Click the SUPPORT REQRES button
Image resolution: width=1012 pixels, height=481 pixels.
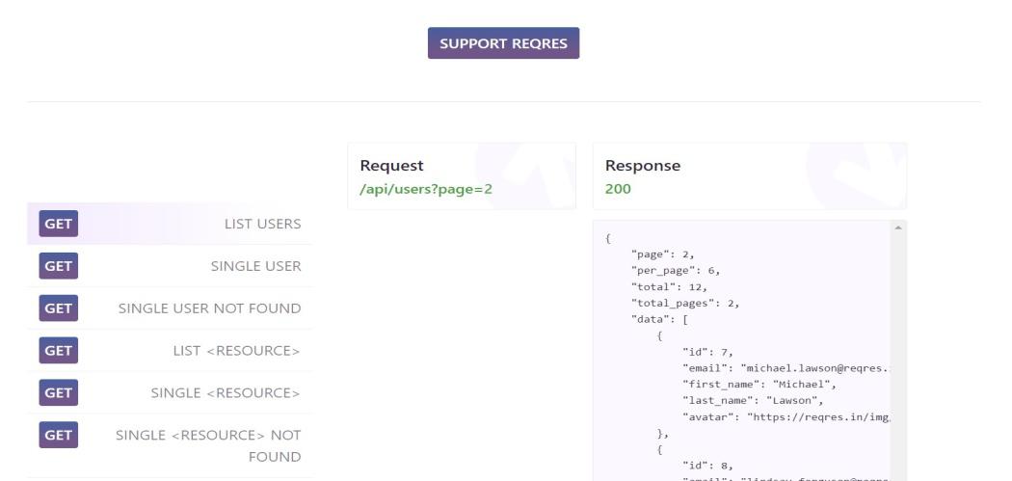(503, 43)
